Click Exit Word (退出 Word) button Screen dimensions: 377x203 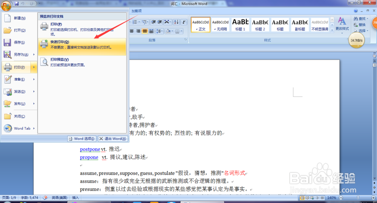pos(113,139)
